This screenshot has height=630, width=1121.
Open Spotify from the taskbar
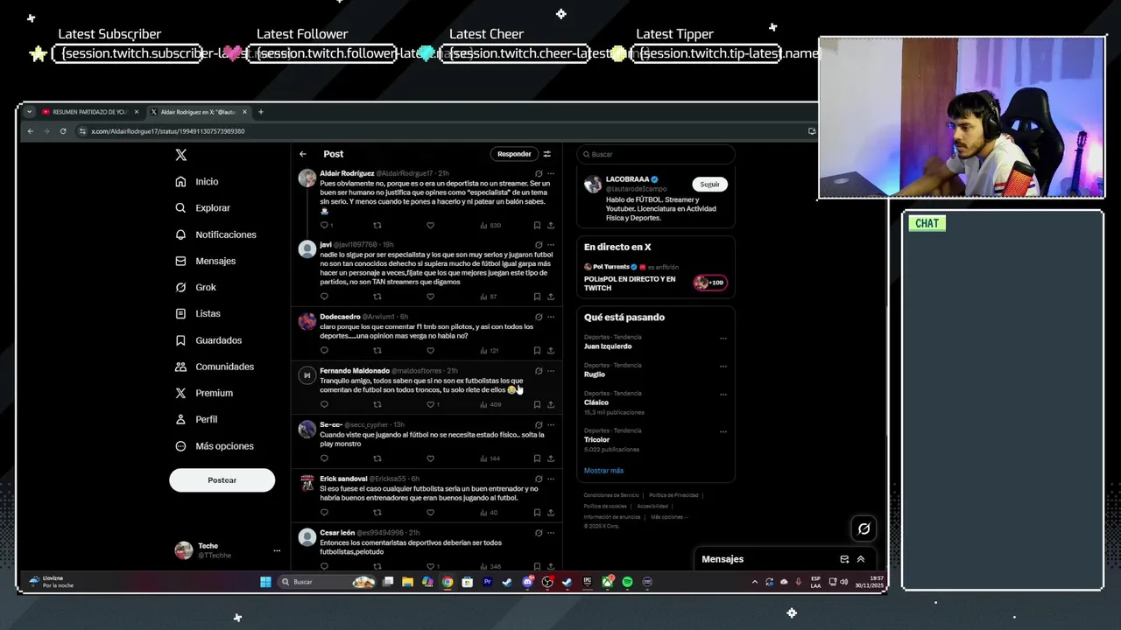pyautogui.click(x=627, y=582)
